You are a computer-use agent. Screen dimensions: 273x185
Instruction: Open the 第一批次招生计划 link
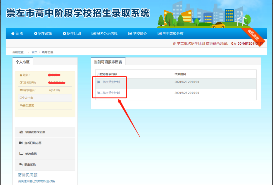[x=108, y=82]
